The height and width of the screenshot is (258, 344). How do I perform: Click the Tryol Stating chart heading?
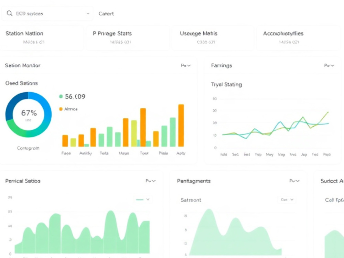click(226, 85)
